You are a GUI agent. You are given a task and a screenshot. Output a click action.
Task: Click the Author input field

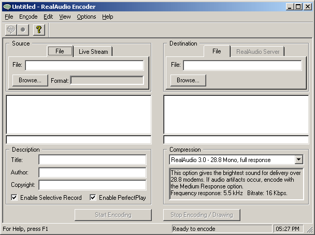tap(92, 172)
